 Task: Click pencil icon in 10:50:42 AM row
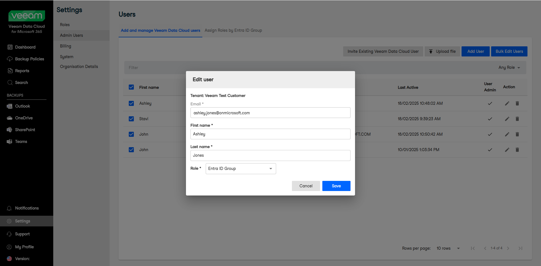tap(507, 134)
